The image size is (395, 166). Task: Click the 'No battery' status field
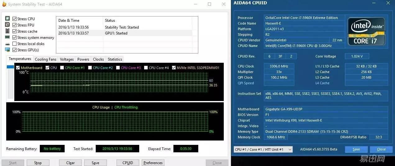point(52,149)
